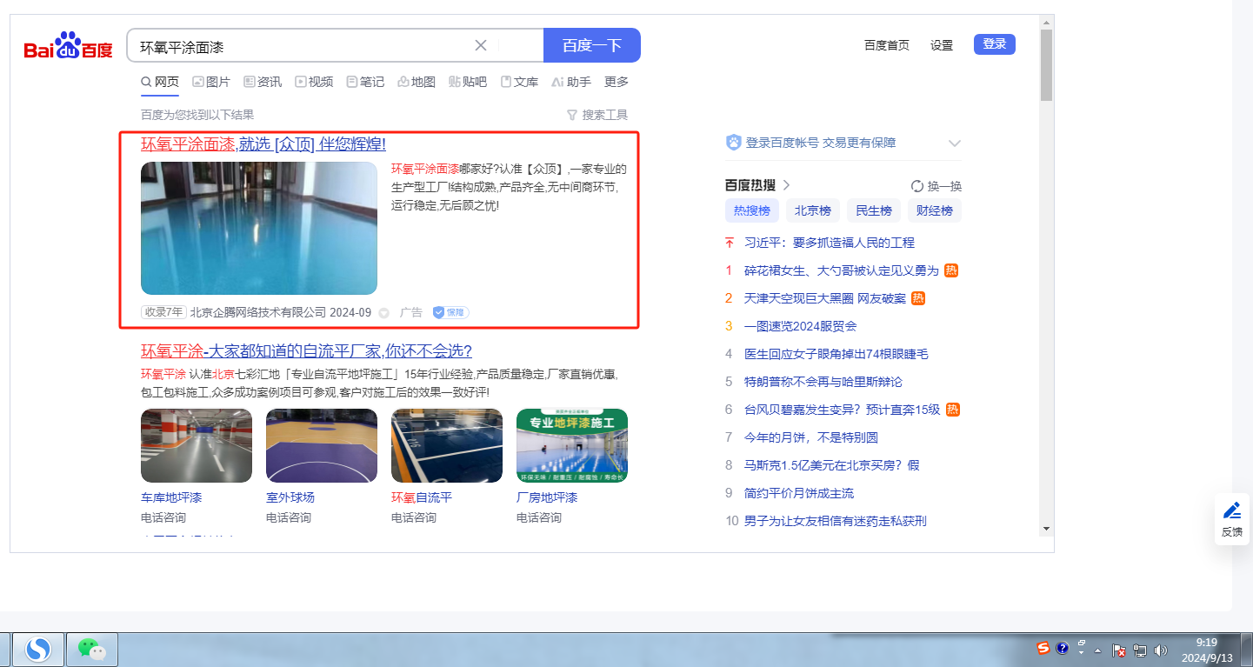Open hot search 简约平价月饼成主流

pyautogui.click(x=799, y=493)
